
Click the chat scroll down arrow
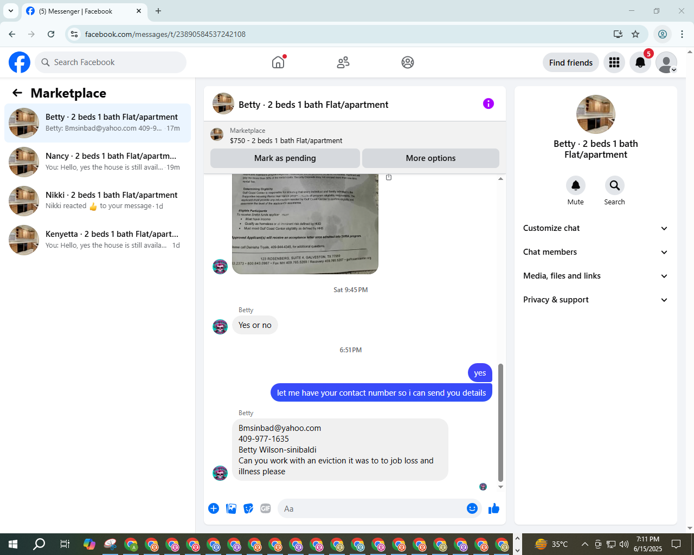[500, 487]
